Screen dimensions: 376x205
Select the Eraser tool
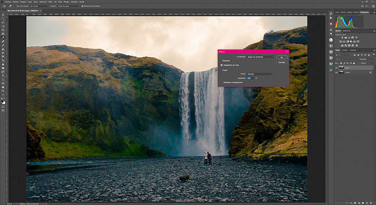coord(3,57)
